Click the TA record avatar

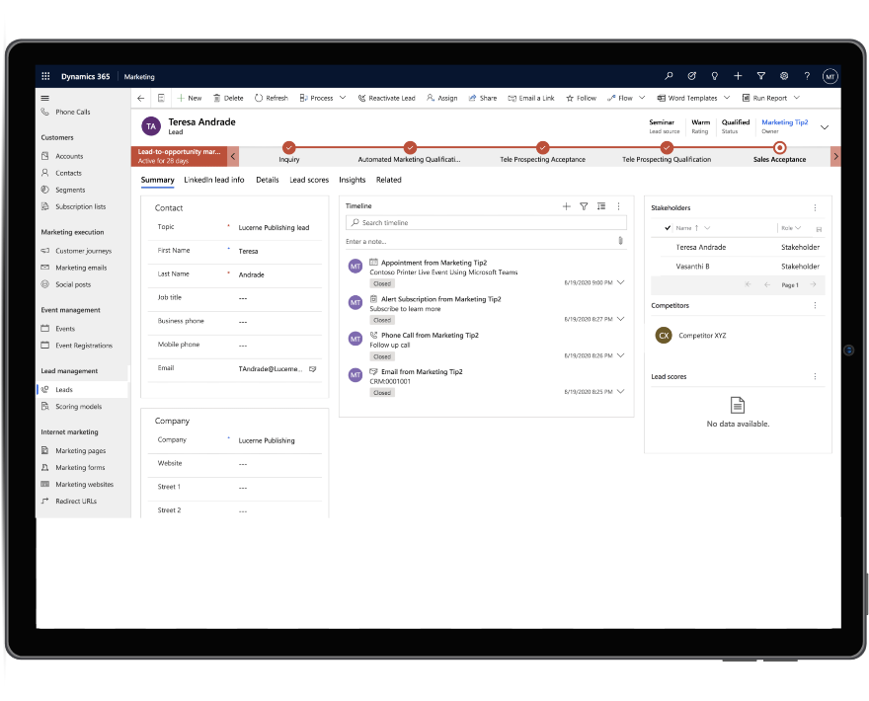click(151, 126)
